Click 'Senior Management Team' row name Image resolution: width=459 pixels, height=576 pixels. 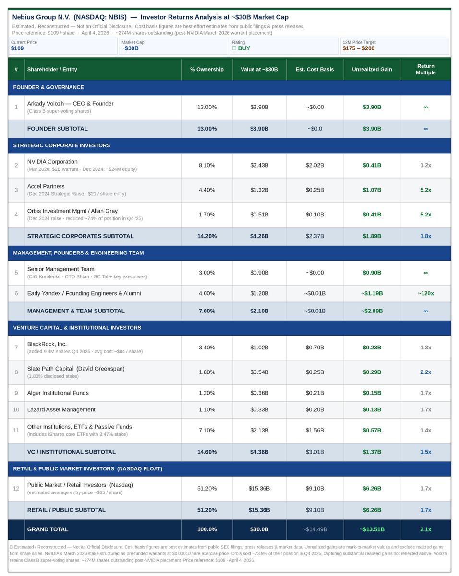(x=61, y=269)
